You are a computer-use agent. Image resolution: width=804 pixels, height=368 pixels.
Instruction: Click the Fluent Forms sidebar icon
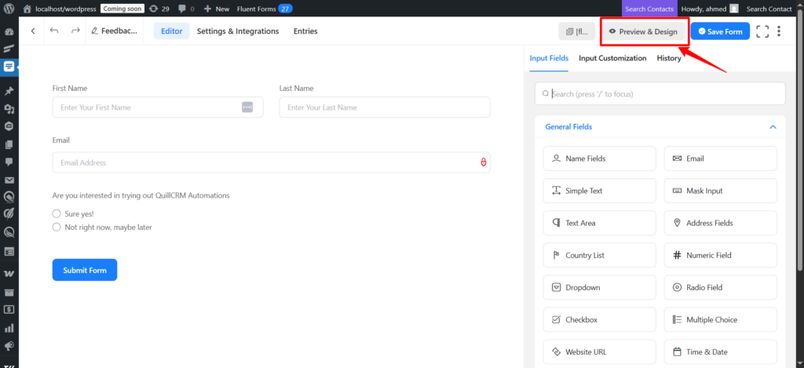tap(9, 67)
